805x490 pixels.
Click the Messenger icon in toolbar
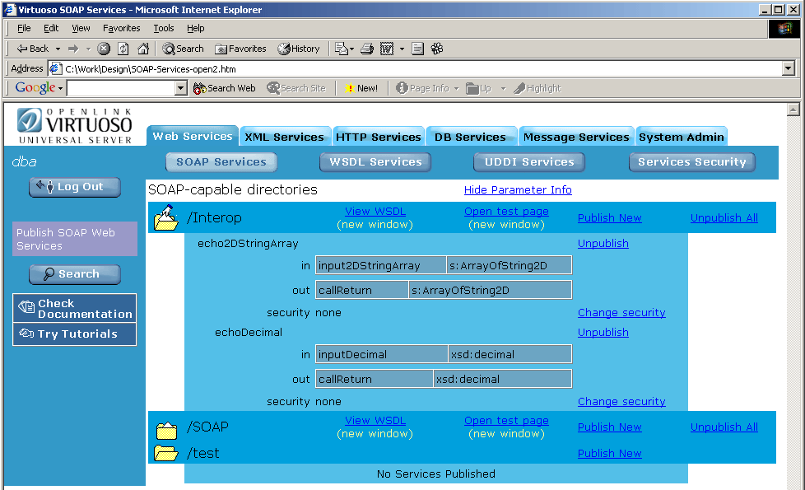437,49
